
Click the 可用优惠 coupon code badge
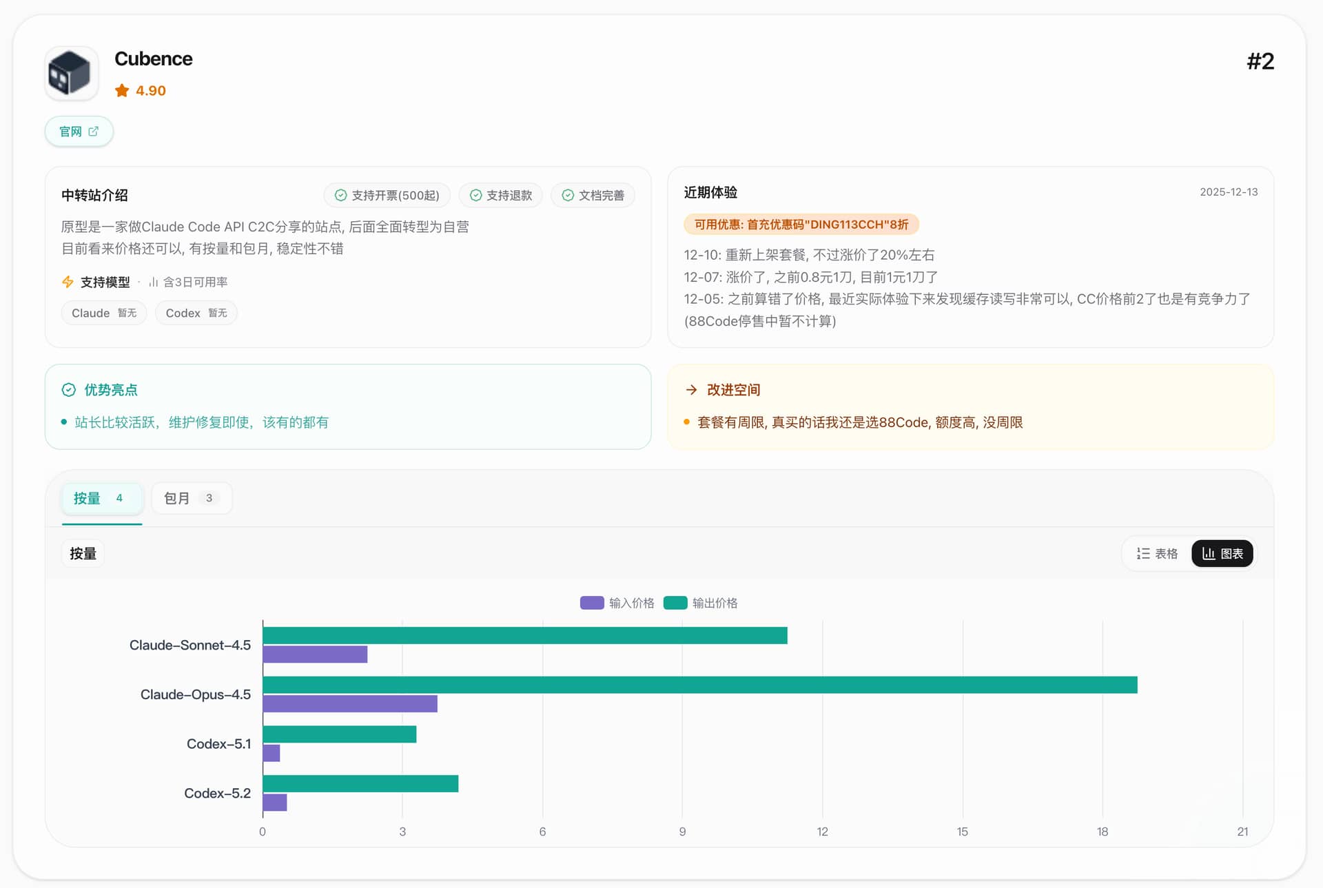[801, 225]
